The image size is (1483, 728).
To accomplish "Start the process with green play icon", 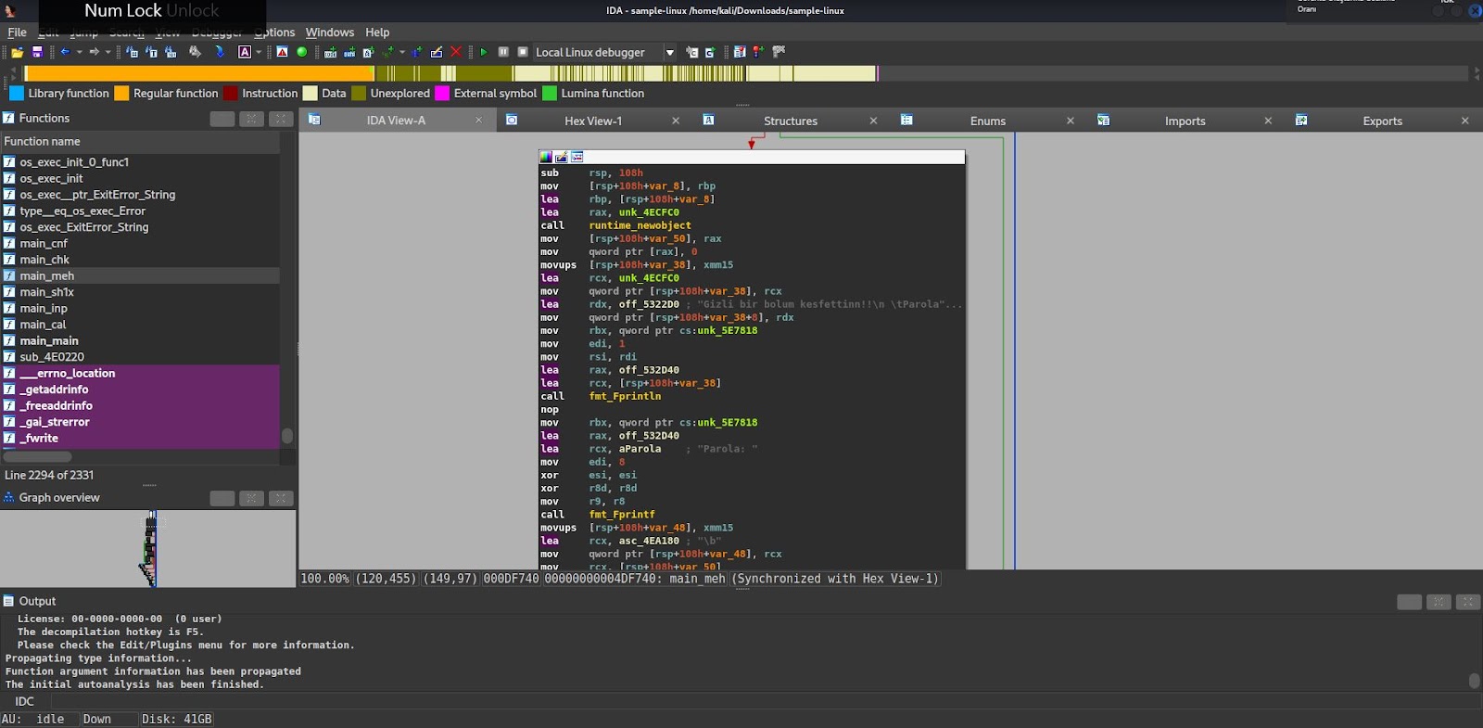I will point(483,52).
